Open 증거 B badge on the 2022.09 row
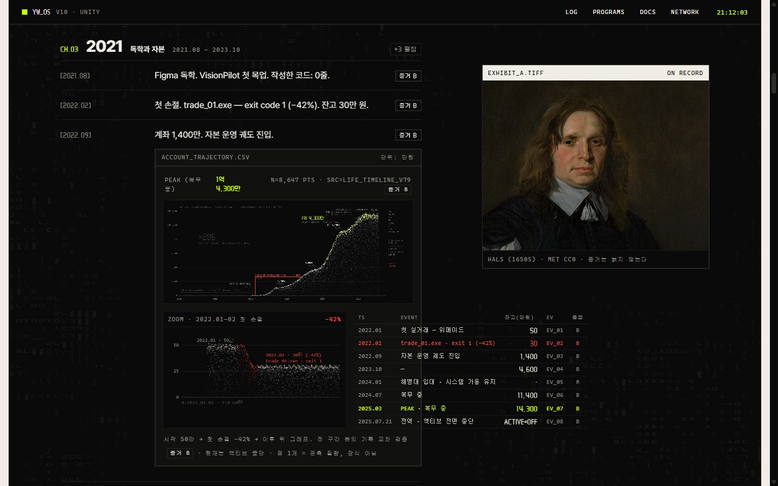The image size is (778, 486). point(408,136)
